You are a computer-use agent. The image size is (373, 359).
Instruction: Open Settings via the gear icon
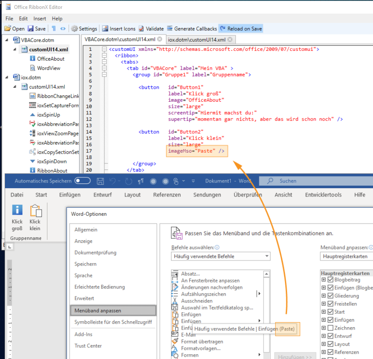pyautogui.click(x=75, y=28)
